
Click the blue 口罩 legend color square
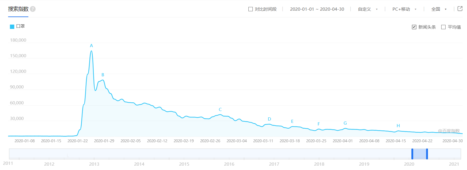[x=12, y=27]
